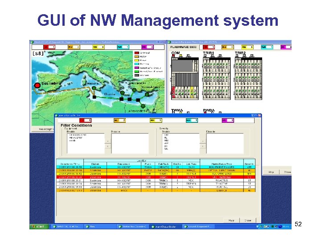321x240 pixels.
Task: Click the orange MJ counter in Alarm/Status window
Action: (x=119, y=120)
